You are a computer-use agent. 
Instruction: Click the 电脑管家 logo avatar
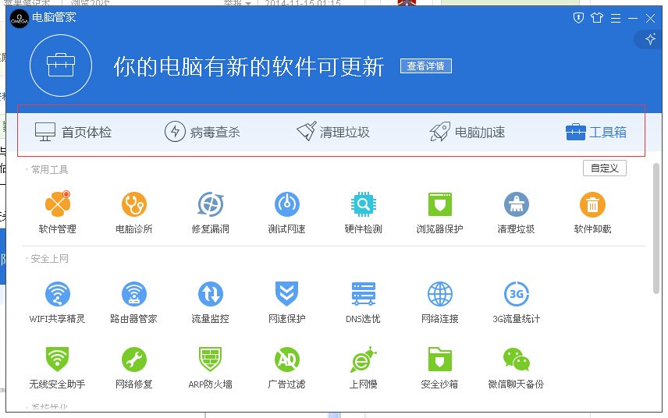[20, 19]
